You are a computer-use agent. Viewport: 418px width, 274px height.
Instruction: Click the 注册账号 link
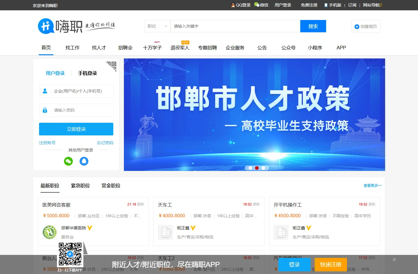[x=47, y=143]
